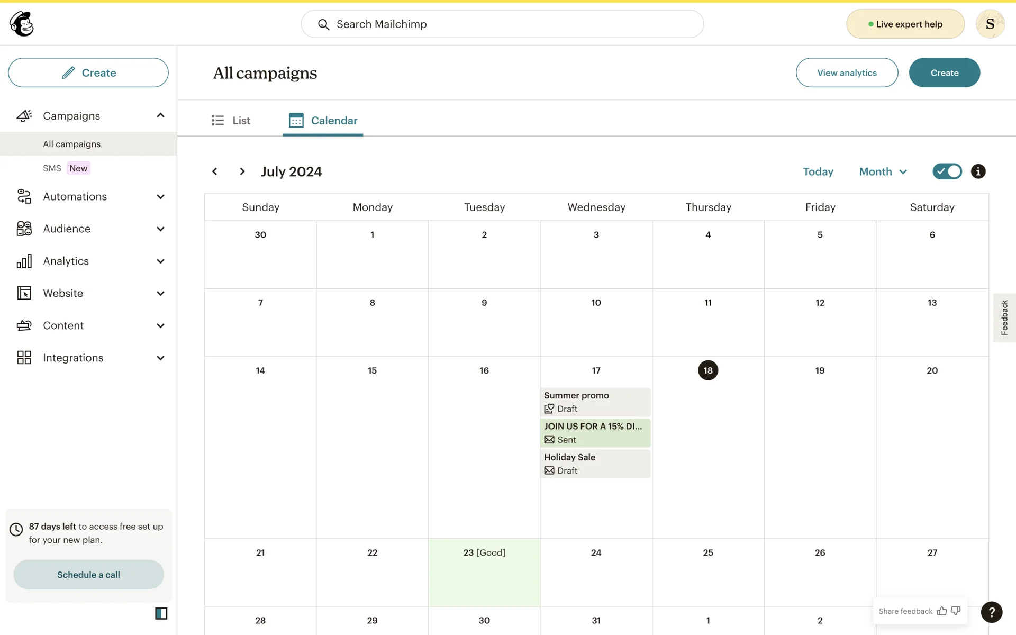Click the thumbs down feedback icon
Viewport: 1016px width, 635px height.
click(x=956, y=611)
